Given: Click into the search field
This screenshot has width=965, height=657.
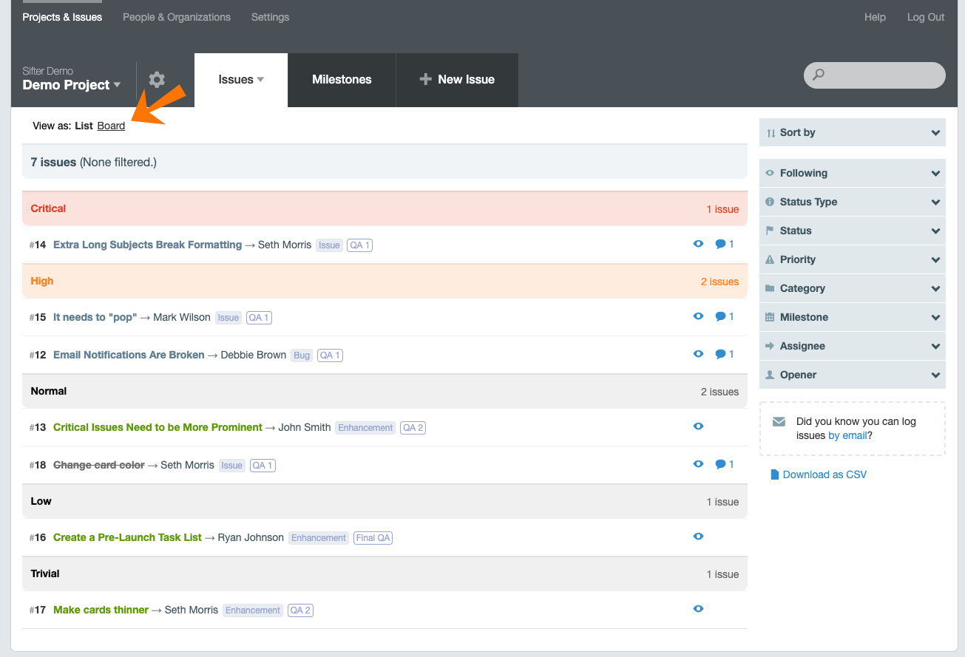Looking at the screenshot, I should click(x=875, y=75).
